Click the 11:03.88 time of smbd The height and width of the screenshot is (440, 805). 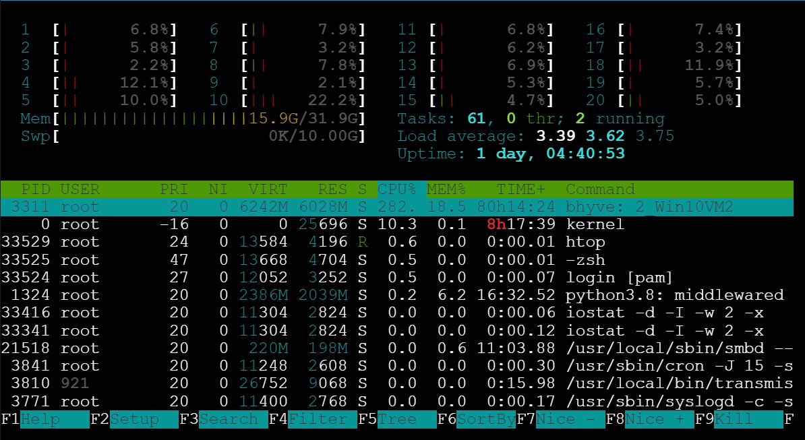[x=516, y=348]
